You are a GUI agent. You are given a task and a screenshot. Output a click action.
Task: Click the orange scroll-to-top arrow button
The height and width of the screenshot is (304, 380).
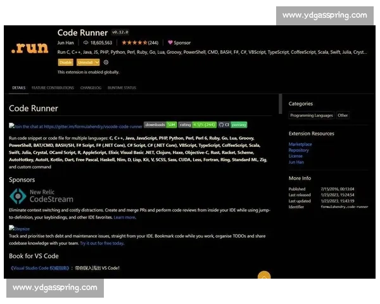(x=264, y=275)
